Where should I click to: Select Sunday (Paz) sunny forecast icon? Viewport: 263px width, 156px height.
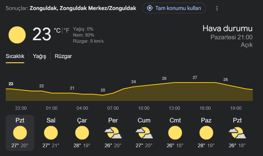206,133
